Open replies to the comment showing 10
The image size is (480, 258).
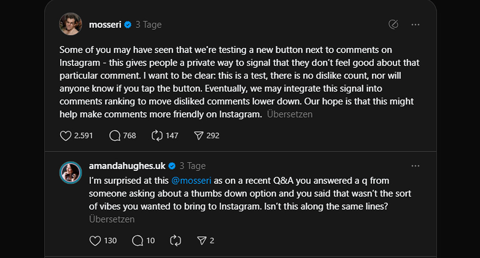[x=138, y=240]
